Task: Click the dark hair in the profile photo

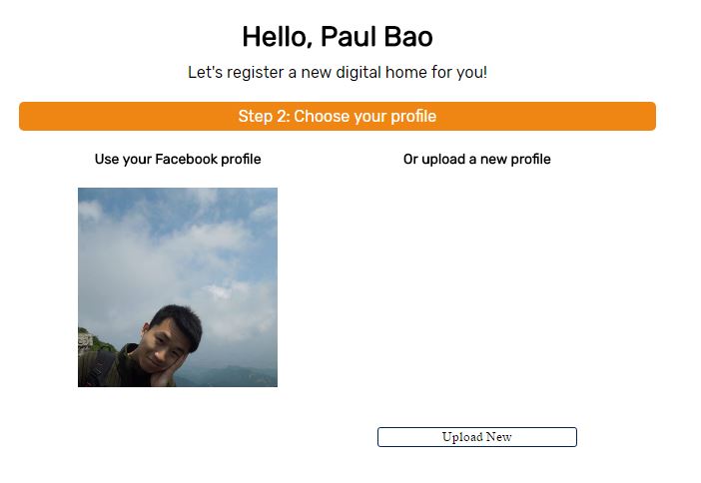Action: [179, 321]
